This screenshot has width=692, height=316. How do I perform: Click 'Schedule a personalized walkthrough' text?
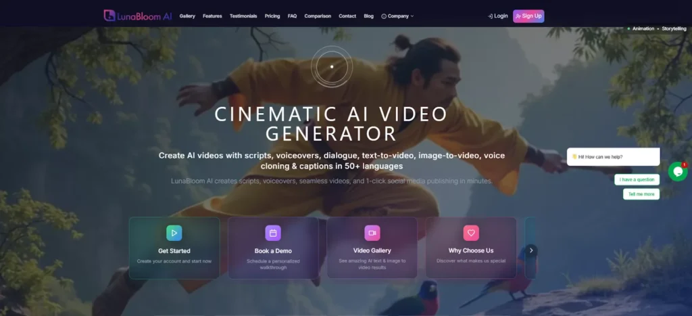coord(273,265)
